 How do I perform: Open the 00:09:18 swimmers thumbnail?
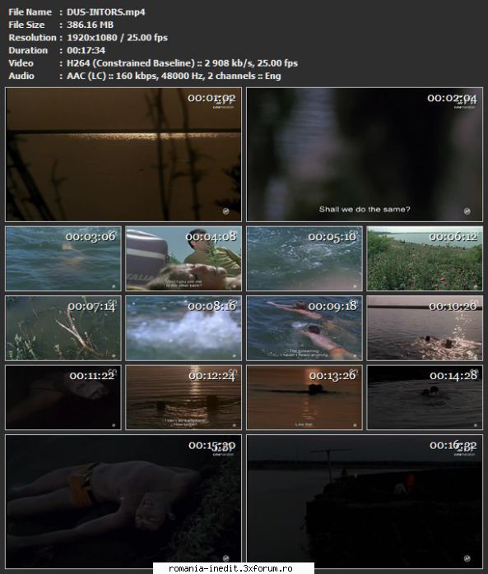click(304, 328)
